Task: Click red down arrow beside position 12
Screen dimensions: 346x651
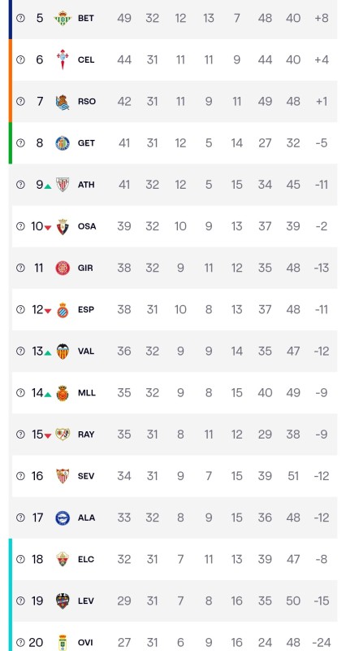Action: point(48,311)
